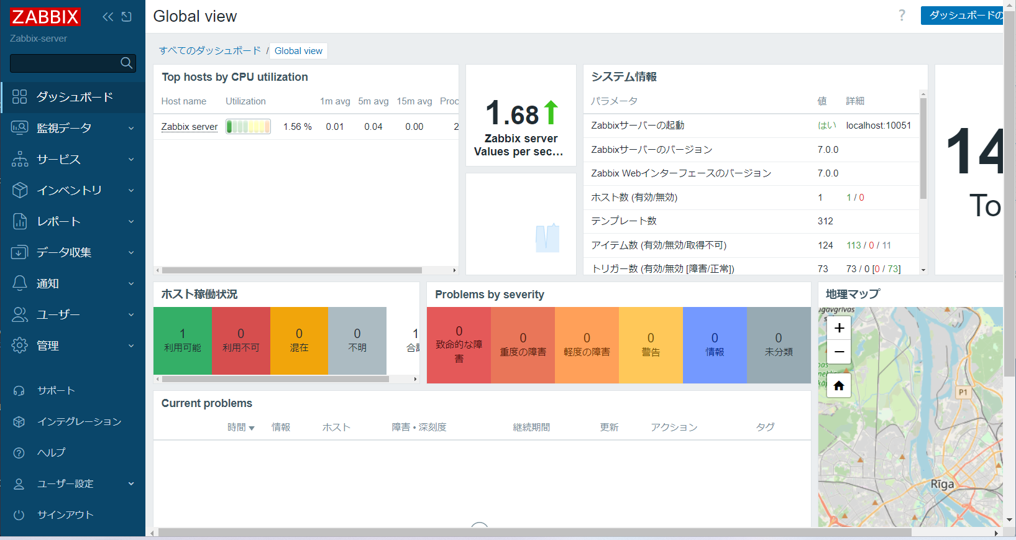Open the Zabbix server host link
The height and width of the screenshot is (540, 1016).
[x=189, y=127]
